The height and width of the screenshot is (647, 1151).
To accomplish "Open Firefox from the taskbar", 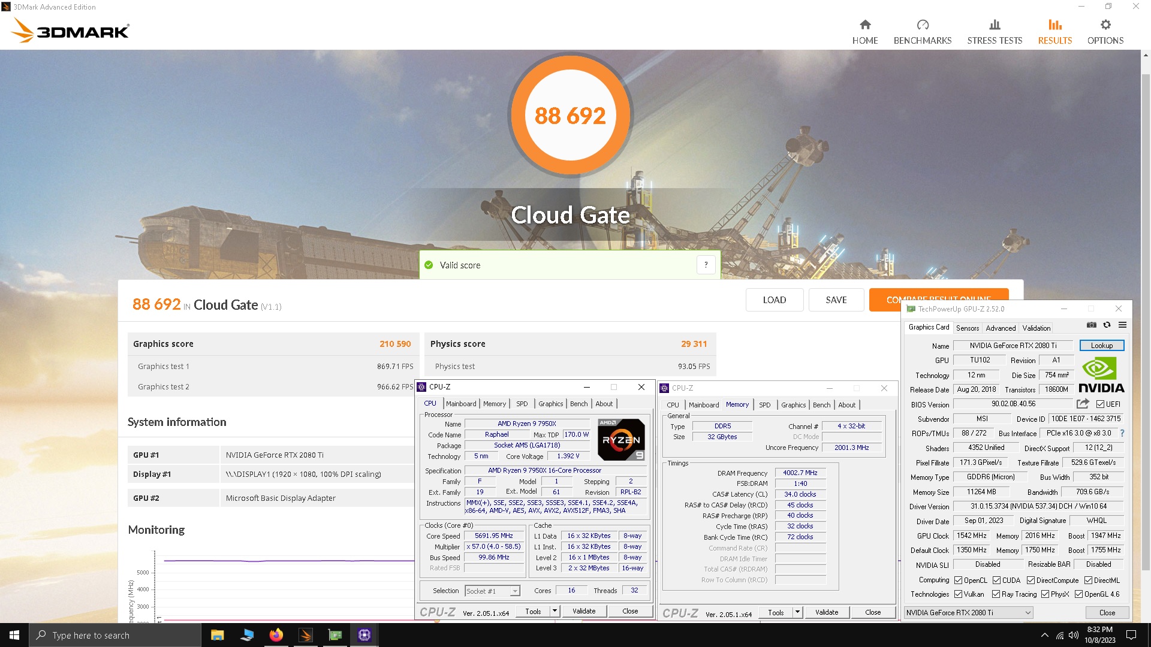I will point(276,635).
